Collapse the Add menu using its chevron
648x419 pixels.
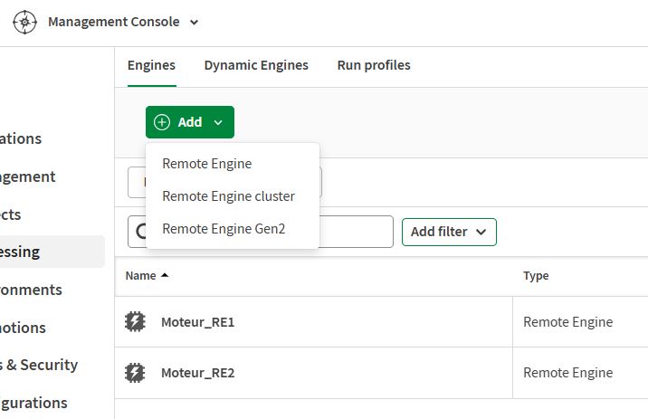pyautogui.click(x=218, y=122)
